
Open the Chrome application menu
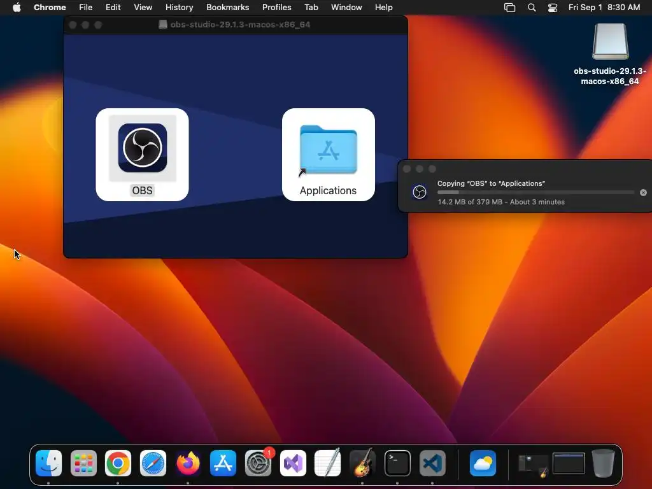[x=50, y=8]
